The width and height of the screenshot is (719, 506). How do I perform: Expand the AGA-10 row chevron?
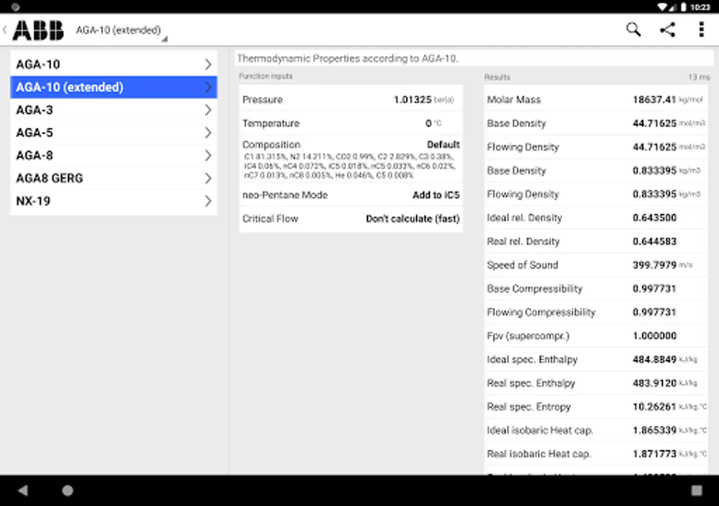click(x=208, y=64)
